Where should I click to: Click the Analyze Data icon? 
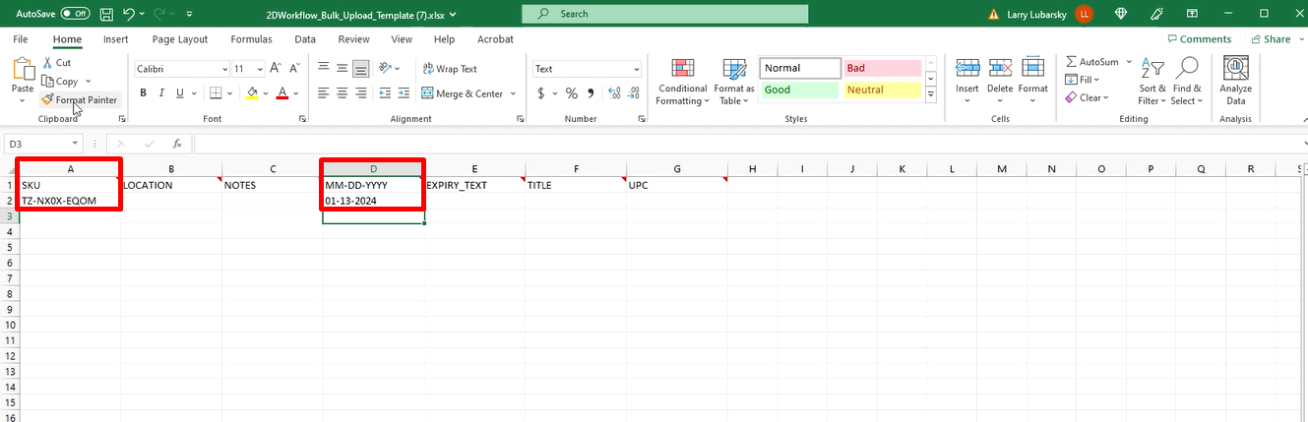[1235, 70]
